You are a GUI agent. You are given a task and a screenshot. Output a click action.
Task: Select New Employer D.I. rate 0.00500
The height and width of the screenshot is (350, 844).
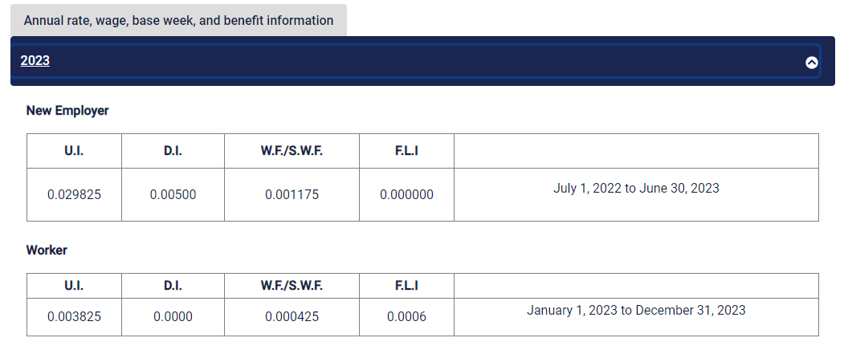pyautogui.click(x=173, y=194)
